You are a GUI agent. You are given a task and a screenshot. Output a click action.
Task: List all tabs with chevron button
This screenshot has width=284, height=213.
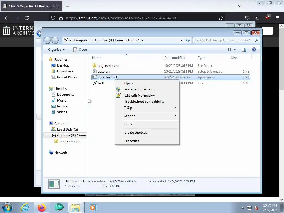click(239, 6)
